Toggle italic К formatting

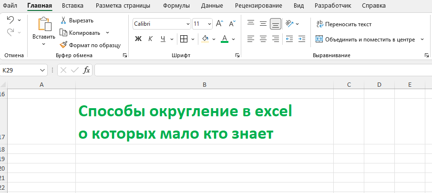[x=150, y=39]
